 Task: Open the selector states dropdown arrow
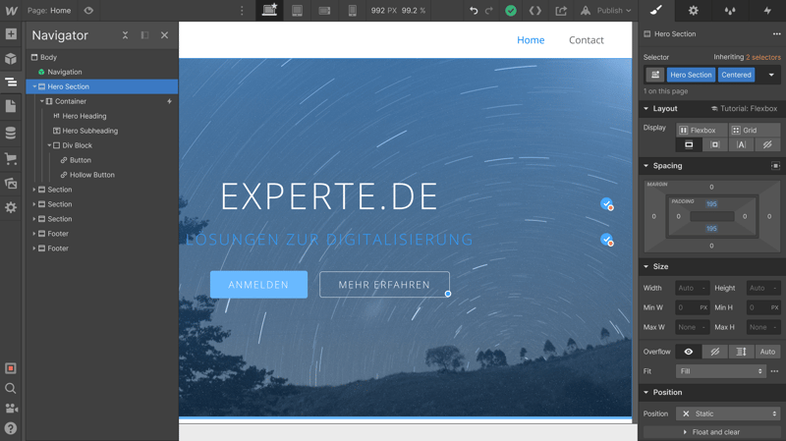coord(771,75)
